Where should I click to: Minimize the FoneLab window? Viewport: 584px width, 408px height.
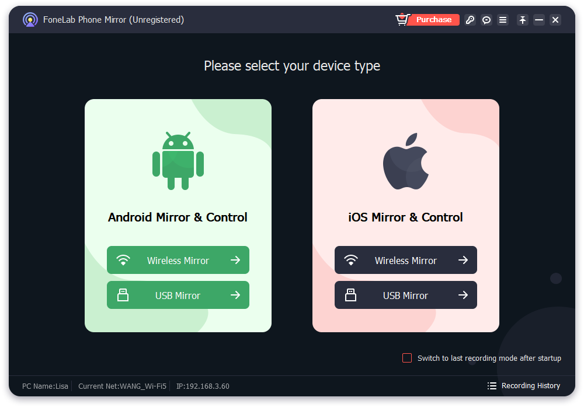(539, 20)
